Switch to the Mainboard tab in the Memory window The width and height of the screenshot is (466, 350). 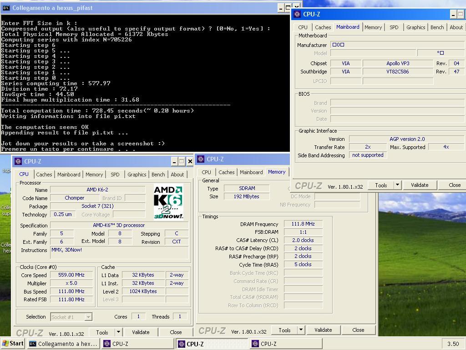tap(251, 172)
